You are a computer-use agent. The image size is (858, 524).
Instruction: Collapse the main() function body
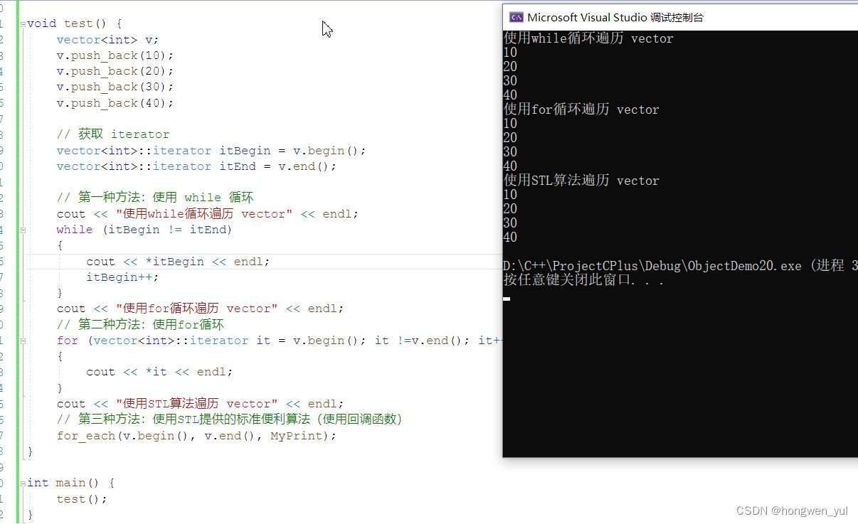[23, 482]
